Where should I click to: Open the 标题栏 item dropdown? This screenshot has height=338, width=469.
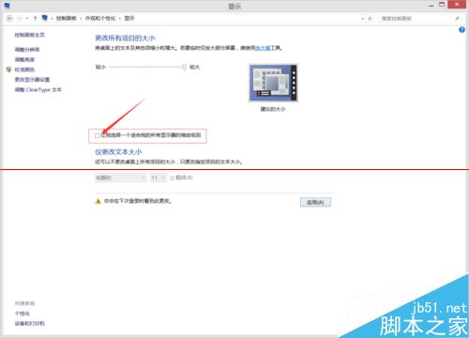pyautogui.click(x=120, y=177)
